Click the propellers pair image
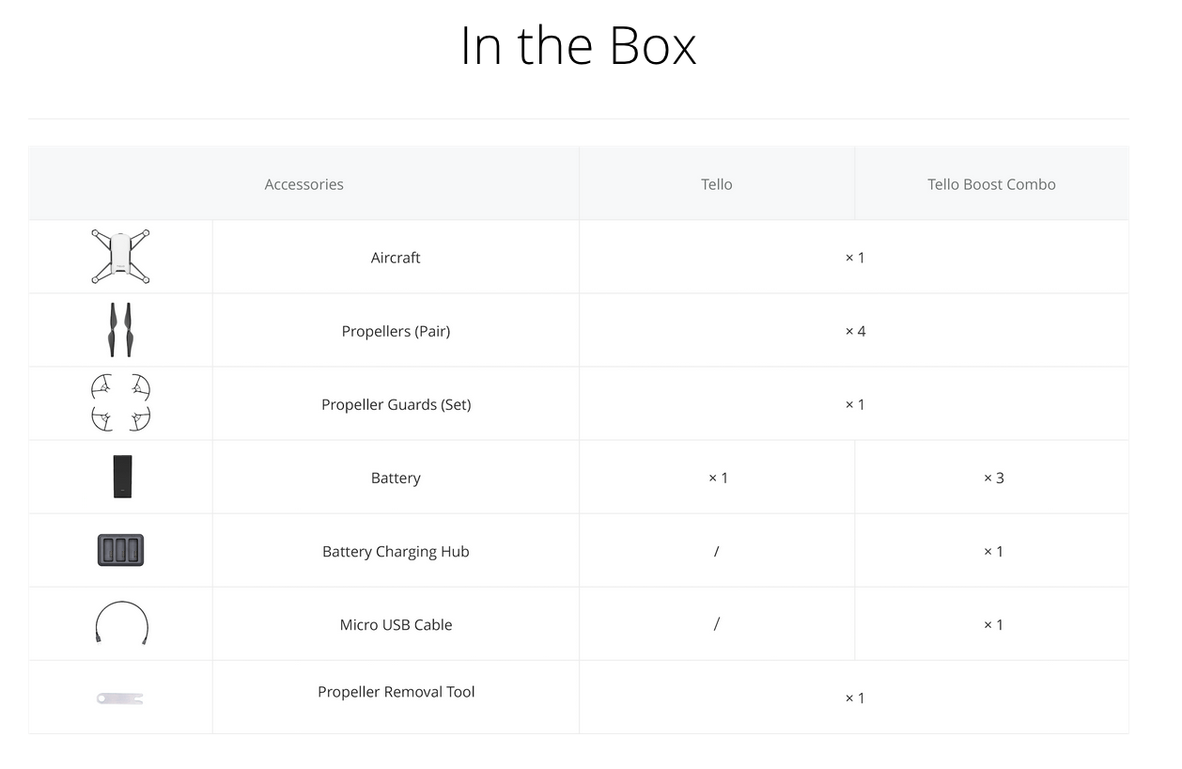 point(120,330)
